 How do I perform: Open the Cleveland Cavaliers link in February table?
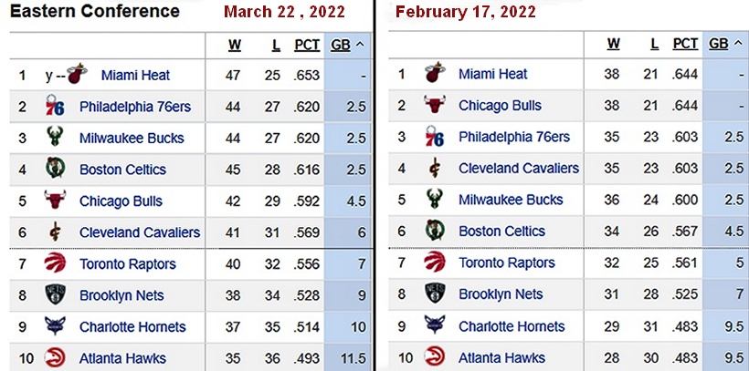[x=518, y=169]
